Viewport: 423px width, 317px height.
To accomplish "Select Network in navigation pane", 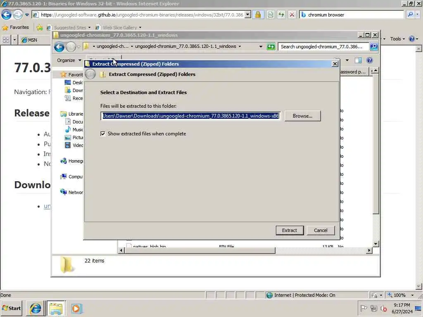I will point(72,192).
